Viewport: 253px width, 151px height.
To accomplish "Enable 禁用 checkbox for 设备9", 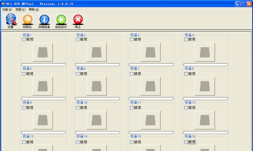I will coord(24,108).
